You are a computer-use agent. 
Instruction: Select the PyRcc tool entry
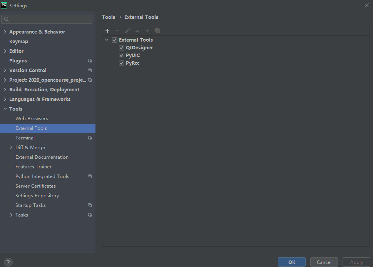[x=132, y=63]
